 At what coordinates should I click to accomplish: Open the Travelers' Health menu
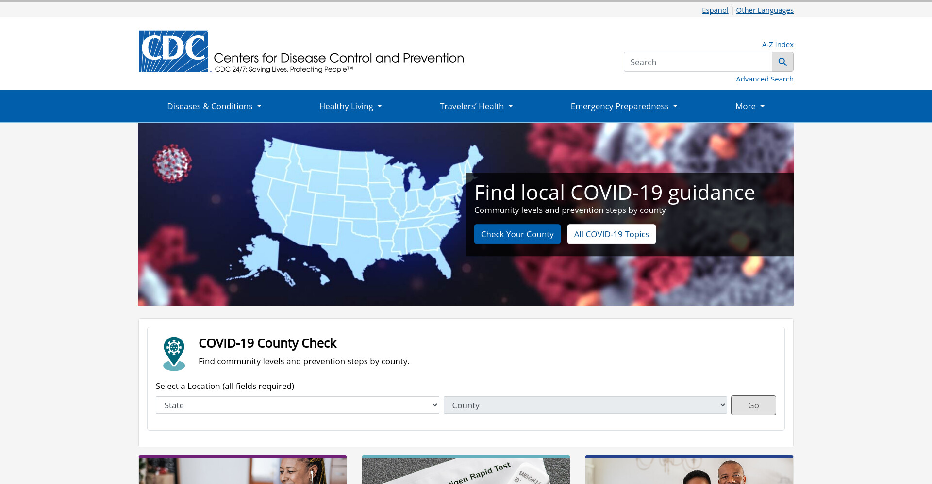coord(476,106)
